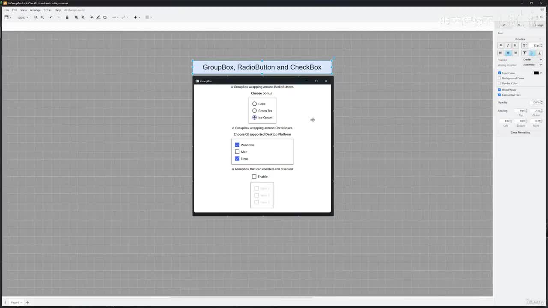The height and width of the screenshot is (308, 548).
Task: Toggle the Windows checkbox in diagram
Action: pyautogui.click(x=237, y=145)
